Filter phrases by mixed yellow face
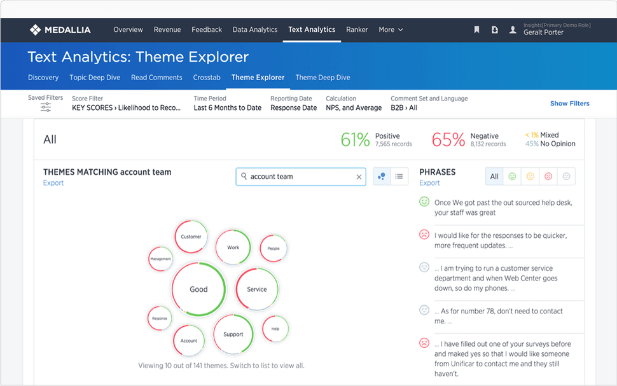 coord(530,177)
